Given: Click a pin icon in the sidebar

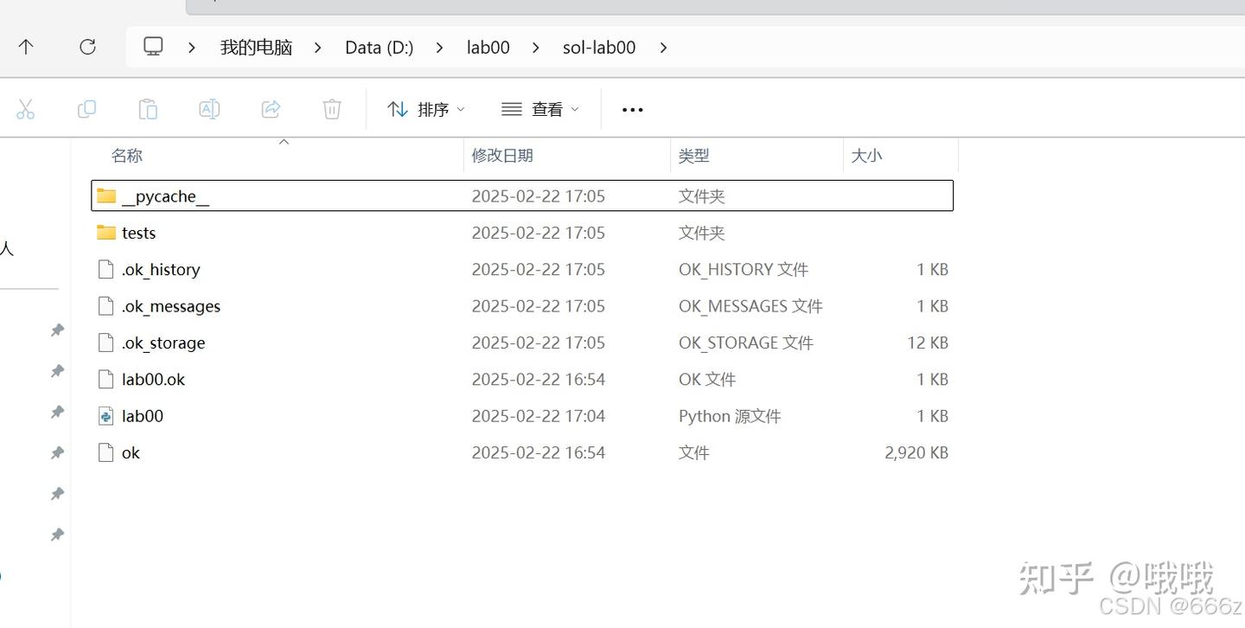Looking at the screenshot, I should (57, 330).
